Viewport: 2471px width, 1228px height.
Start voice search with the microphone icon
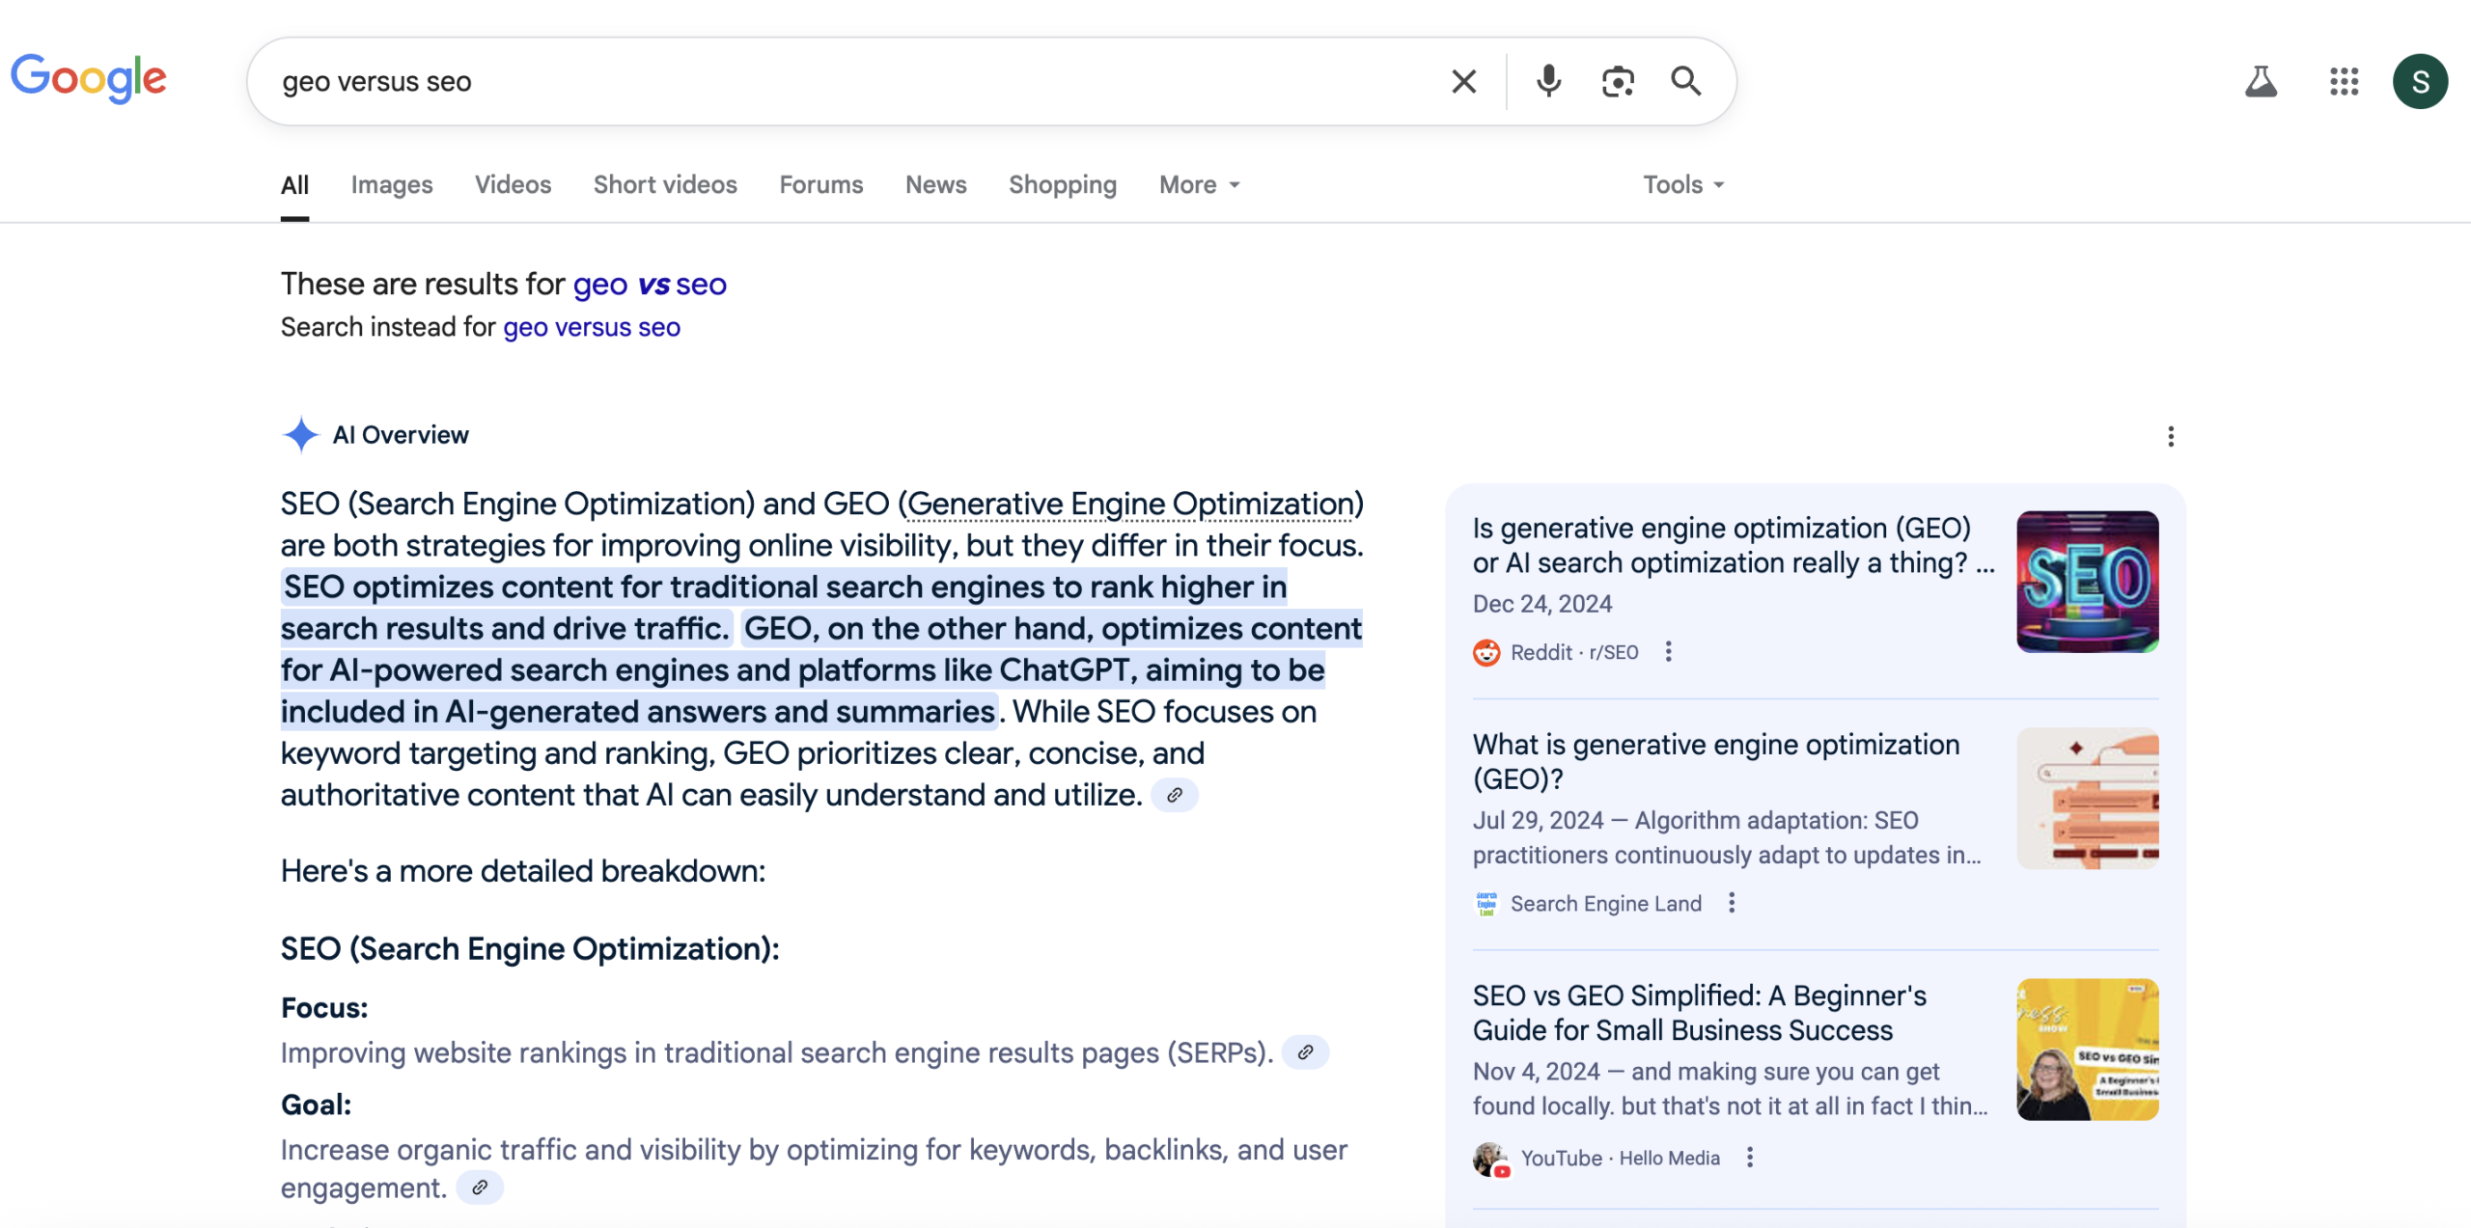1547,81
